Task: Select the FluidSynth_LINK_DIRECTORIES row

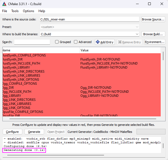Action: click(x=81, y=72)
